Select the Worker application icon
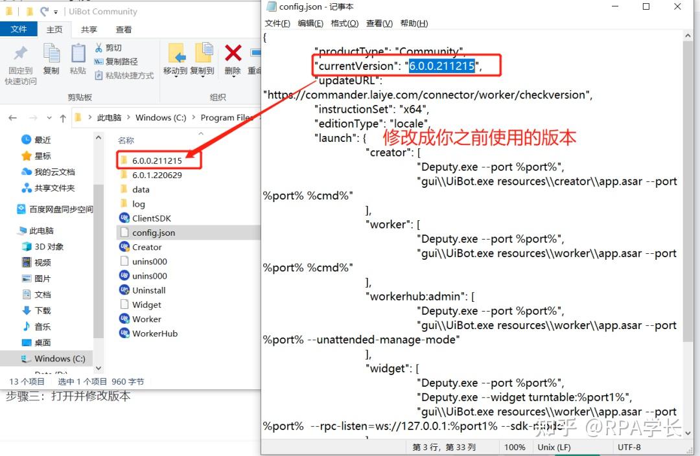The height and width of the screenshot is (456, 700). tap(124, 319)
